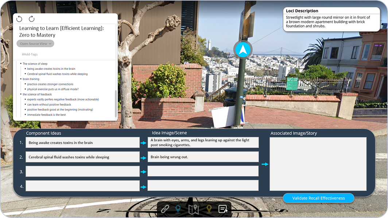
Task: Click the notes list icon
Action: click(x=223, y=209)
